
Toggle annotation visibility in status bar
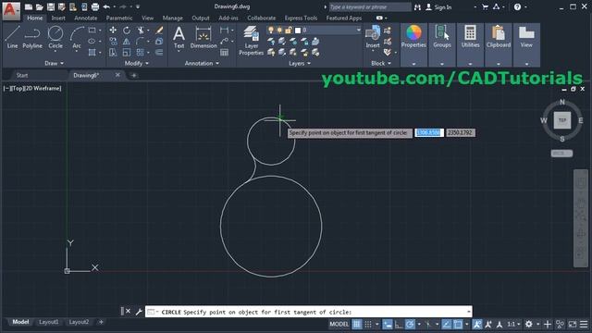click(477, 324)
